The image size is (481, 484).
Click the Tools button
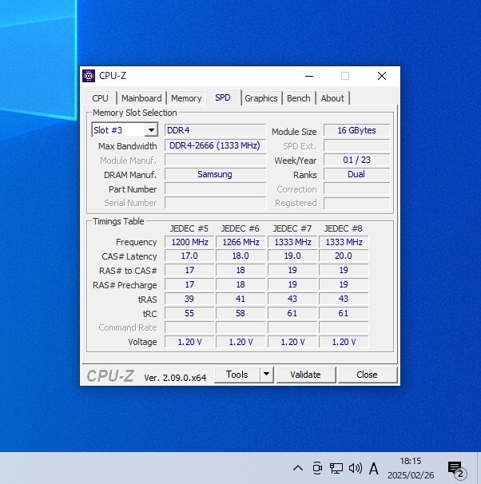237,375
